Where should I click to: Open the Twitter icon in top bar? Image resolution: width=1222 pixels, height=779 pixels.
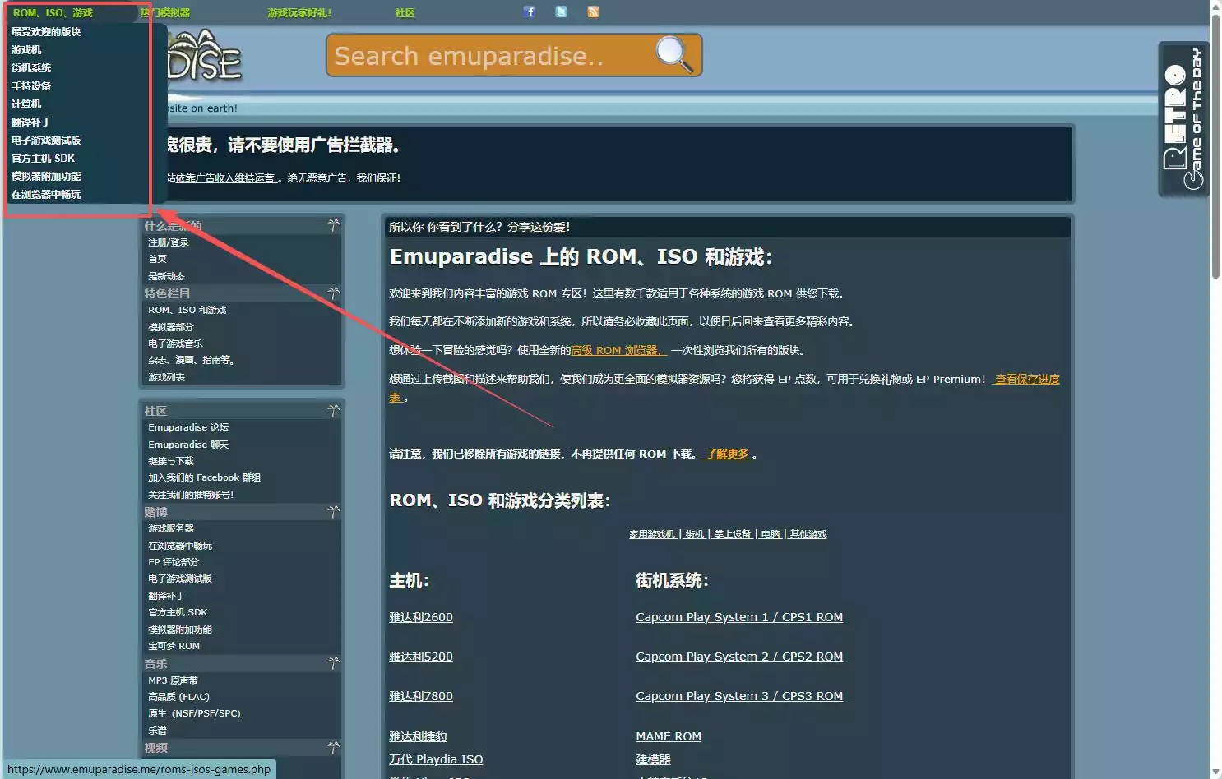coord(561,12)
